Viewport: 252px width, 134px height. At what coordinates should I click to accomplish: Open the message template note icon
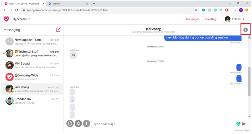70,124
